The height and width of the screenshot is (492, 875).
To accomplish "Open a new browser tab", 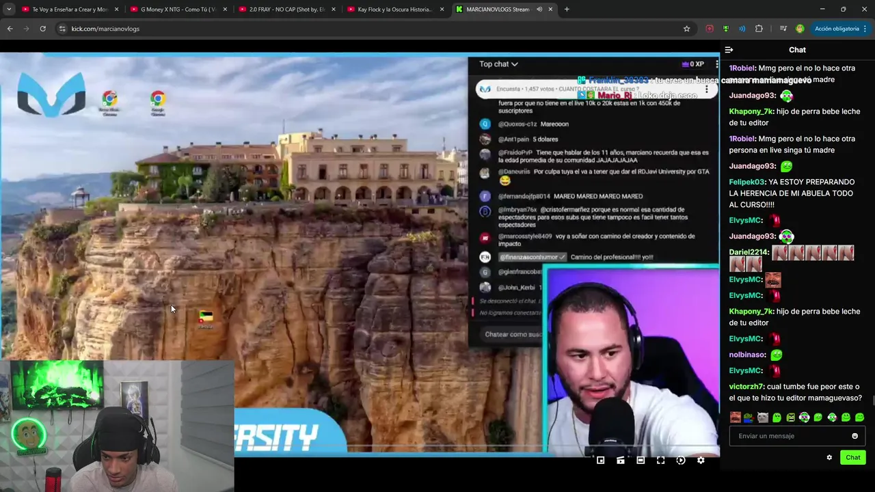I will tap(567, 10).
